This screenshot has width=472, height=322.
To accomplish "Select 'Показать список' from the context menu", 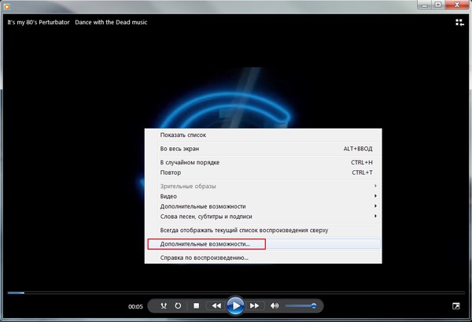I will (x=183, y=135).
